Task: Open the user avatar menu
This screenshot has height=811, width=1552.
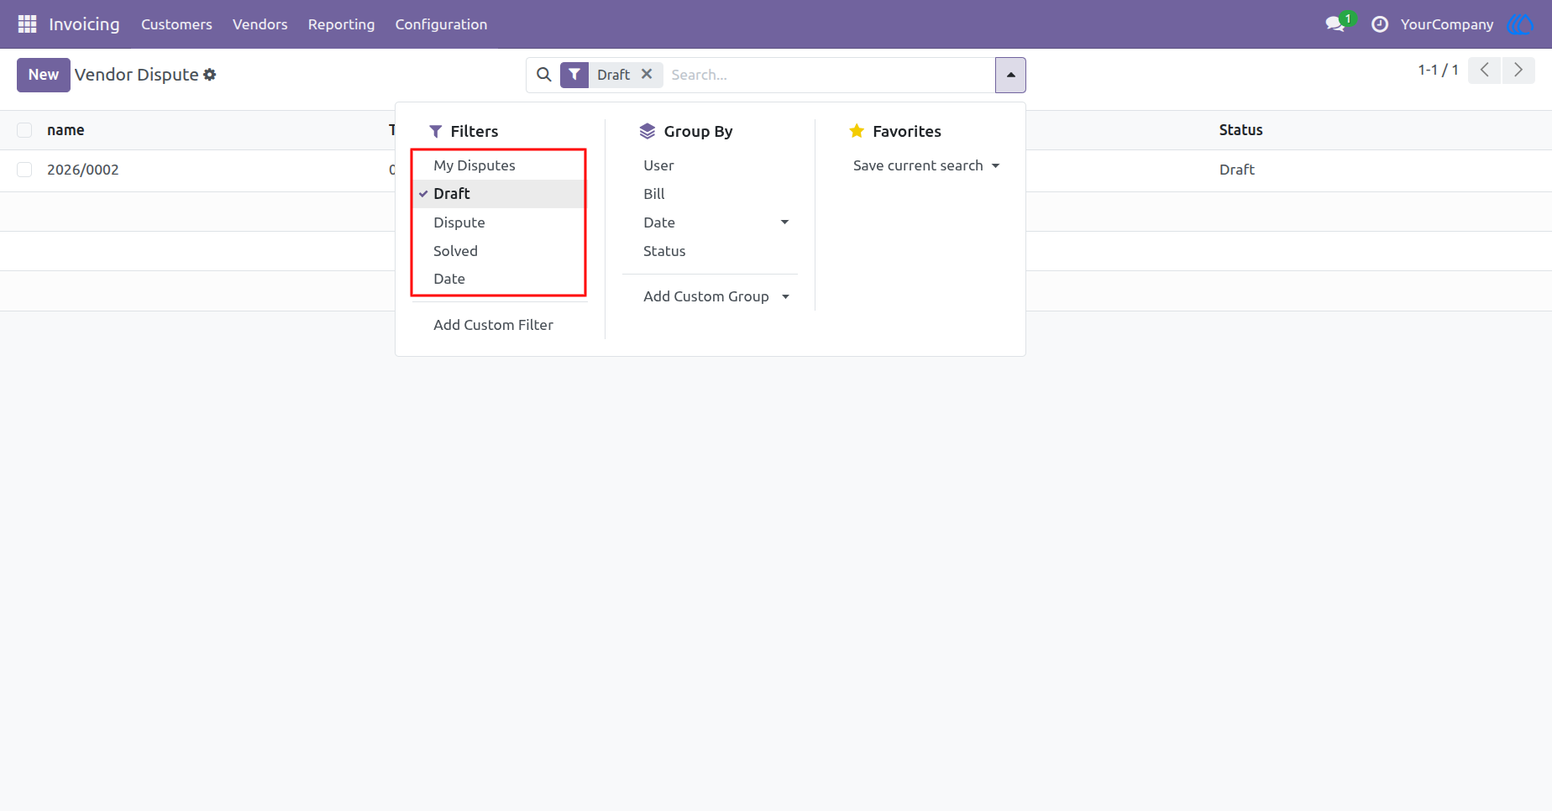Action: (1520, 24)
